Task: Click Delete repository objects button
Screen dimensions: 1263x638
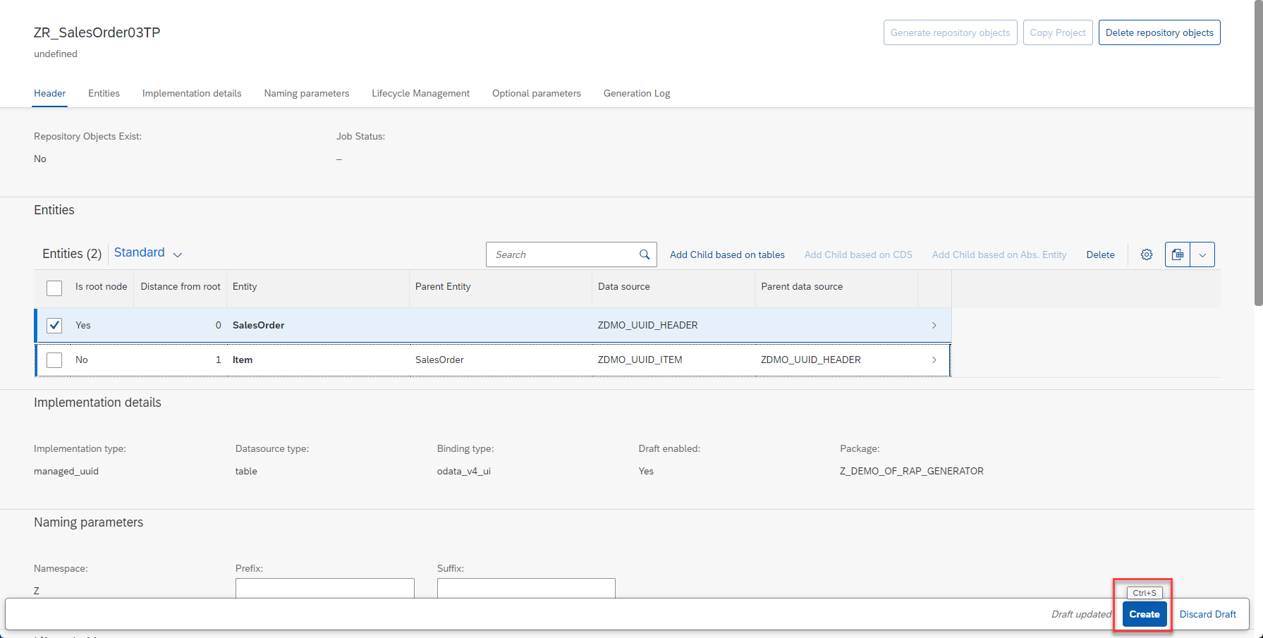Action: (x=1159, y=32)
